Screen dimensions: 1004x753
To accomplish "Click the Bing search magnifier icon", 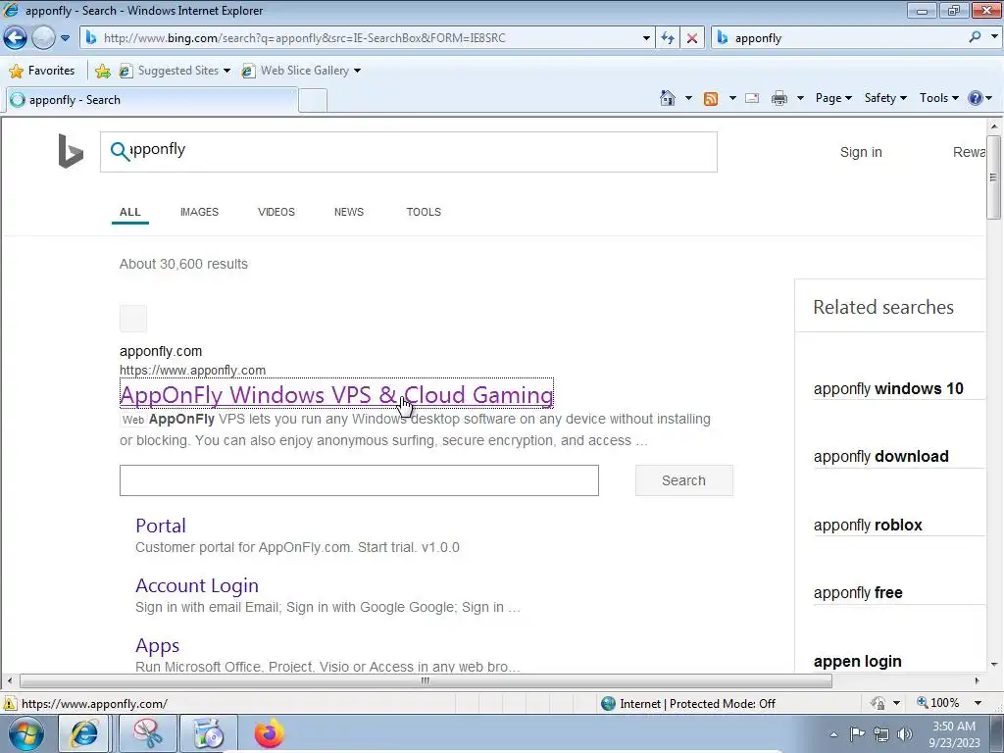I will [120, 151].
